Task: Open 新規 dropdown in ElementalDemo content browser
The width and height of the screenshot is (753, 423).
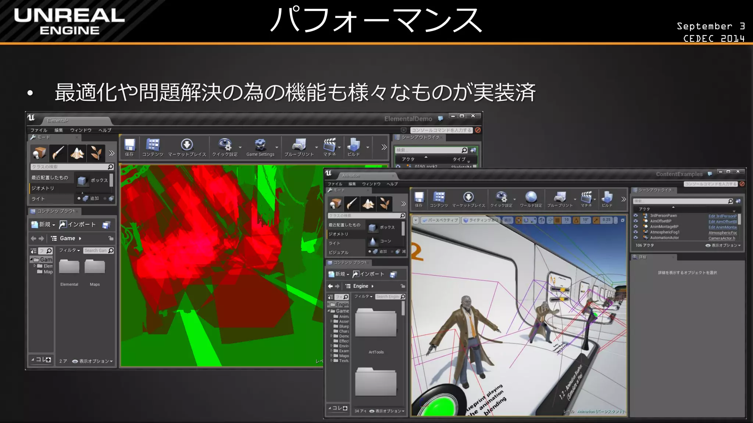Action: (44, 224)
